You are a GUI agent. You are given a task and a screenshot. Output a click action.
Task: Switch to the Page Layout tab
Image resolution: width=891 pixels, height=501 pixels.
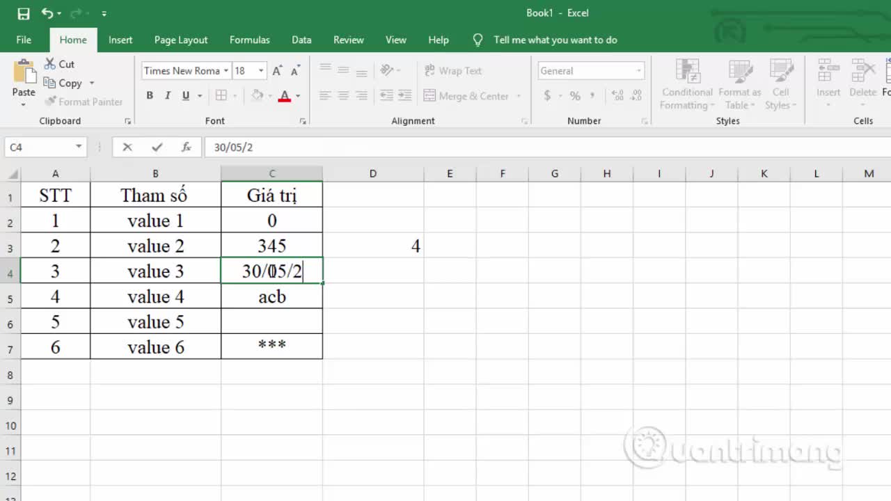point(181,40)
